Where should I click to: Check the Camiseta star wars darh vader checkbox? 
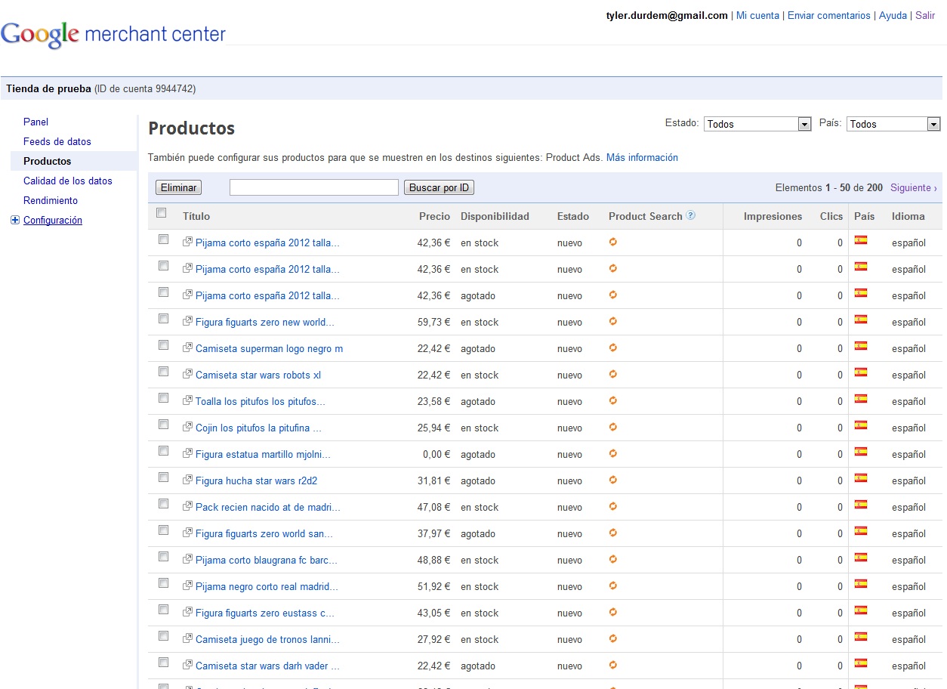coord(163,663)
